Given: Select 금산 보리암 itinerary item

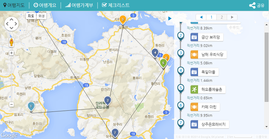Looking at the screenshot, I should point(207,37).
